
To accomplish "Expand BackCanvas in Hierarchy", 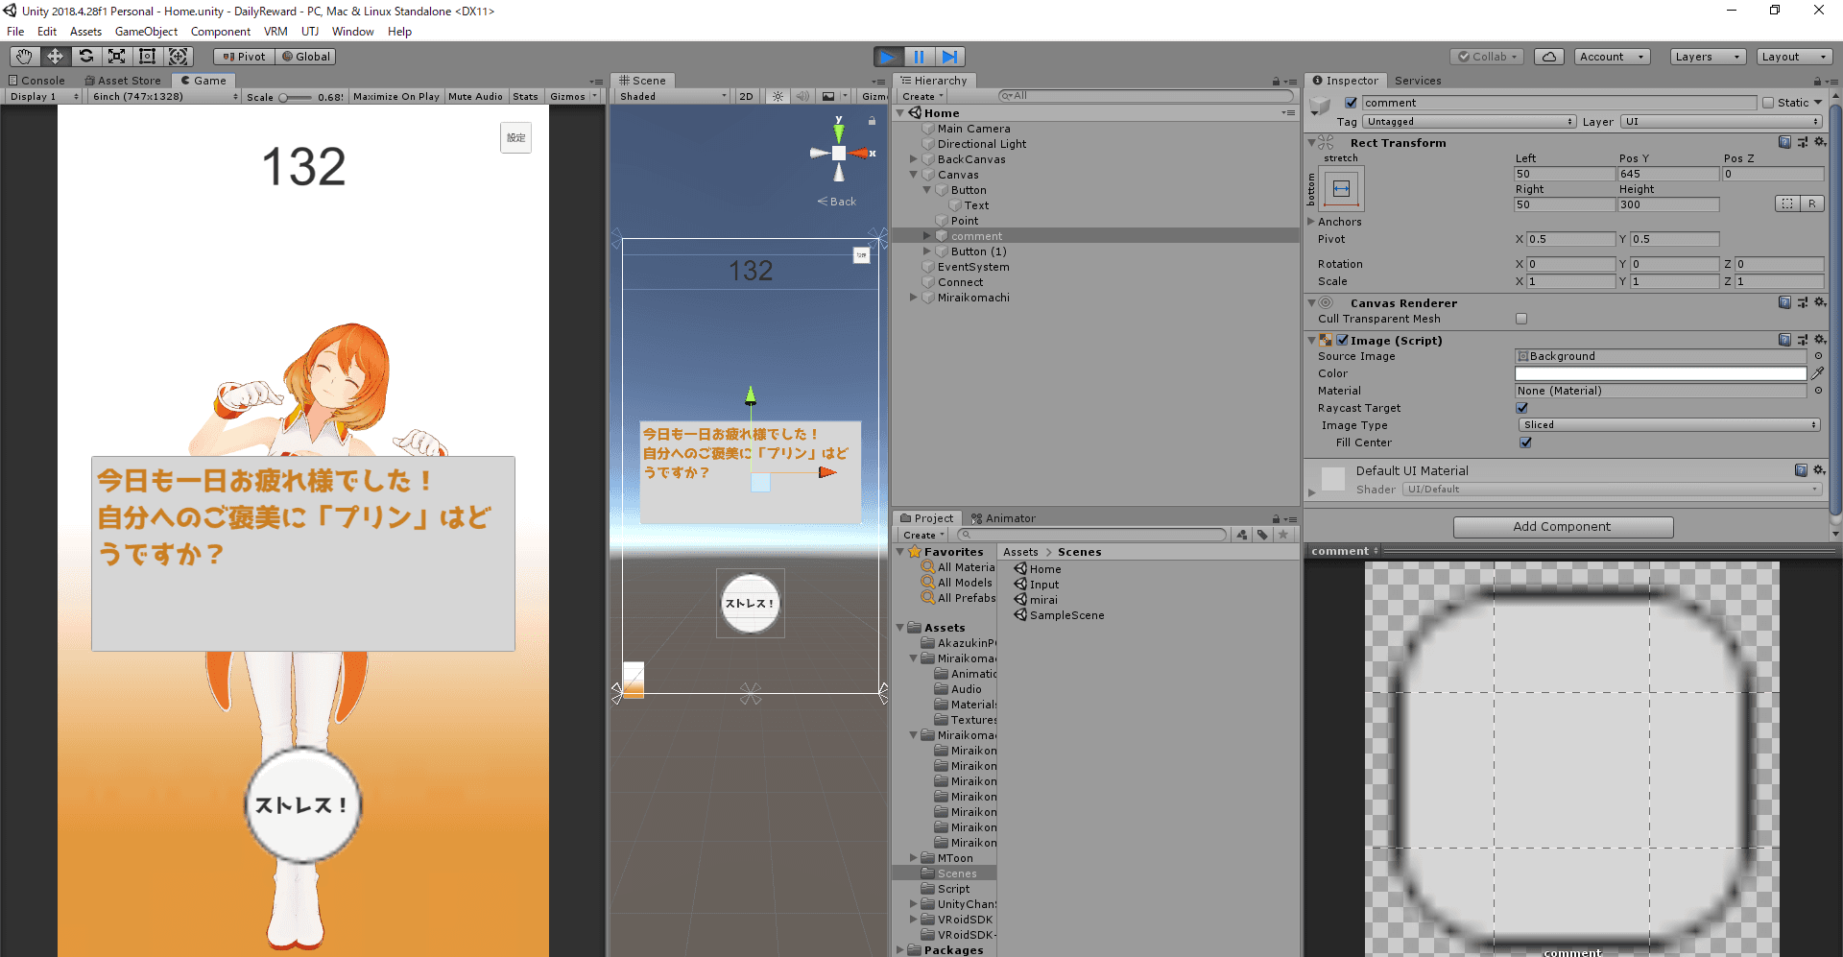I will (914, 159).
